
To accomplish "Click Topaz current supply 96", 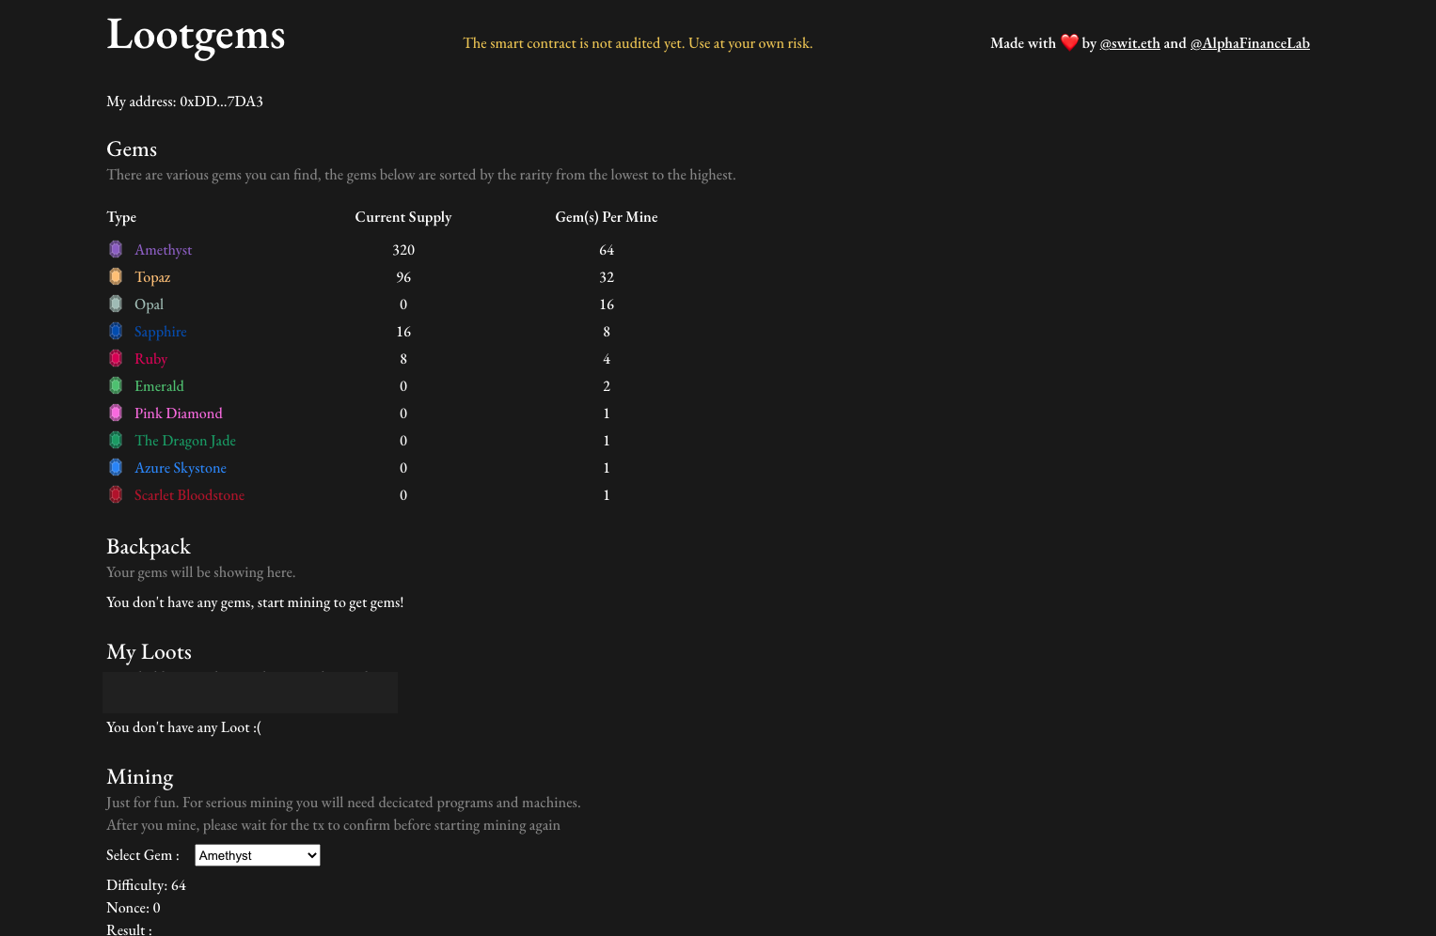I will 403,277.
